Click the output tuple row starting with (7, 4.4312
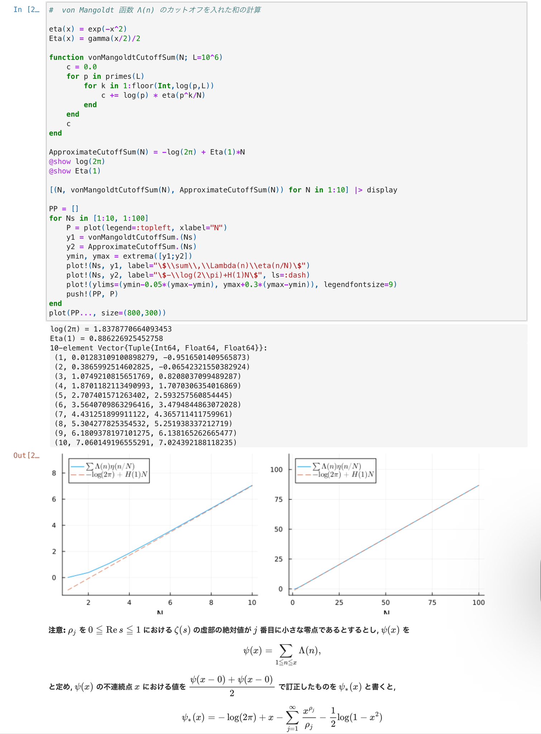This screenshot has width=541, height=734. click(x=144, y=414)
